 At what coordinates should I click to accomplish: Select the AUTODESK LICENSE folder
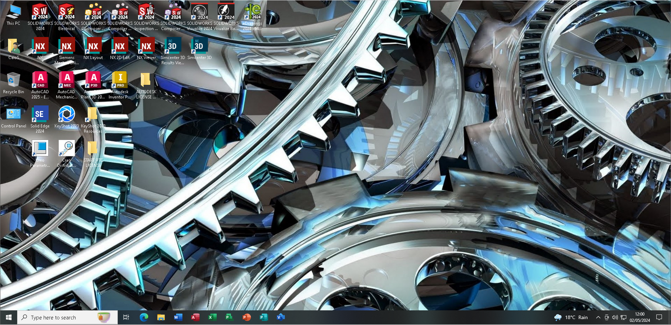146,85
